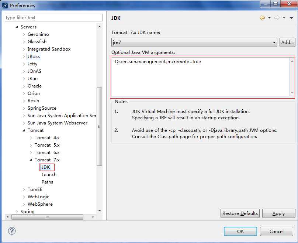
Task: Select the Tomcat 4.x tree item
Action: (x=47, y=138)
